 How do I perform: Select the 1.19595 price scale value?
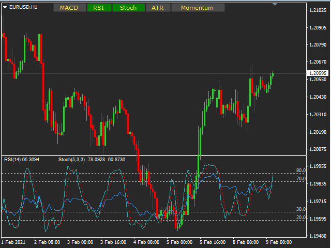point(318,219)
